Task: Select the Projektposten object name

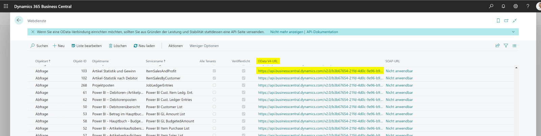Action: pos(103,85)
